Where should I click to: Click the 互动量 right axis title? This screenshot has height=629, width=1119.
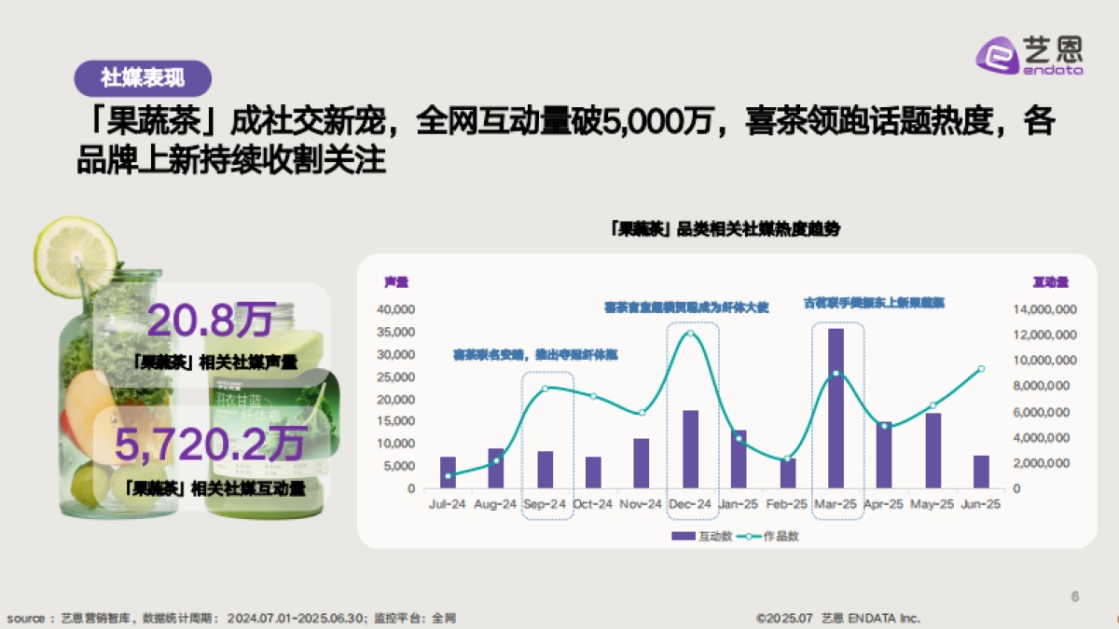pos(1050,281)
